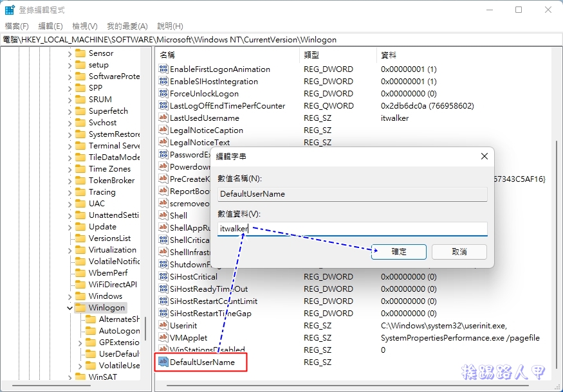The width and height of the screenshot is (563, 392).
Task: Click the registry path address bar
Action: click(x=282, y=39)
